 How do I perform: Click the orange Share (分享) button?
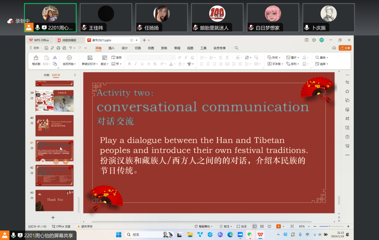(345, 48)
